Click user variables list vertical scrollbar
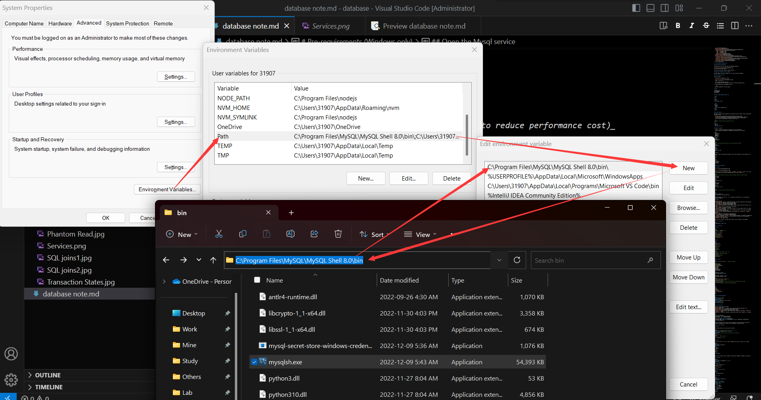Screen dimensions: 761x400 pyautogui.click(x=467, y=135)
